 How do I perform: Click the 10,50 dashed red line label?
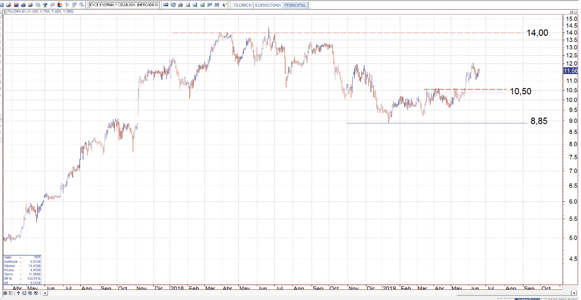tap(520, 91)
